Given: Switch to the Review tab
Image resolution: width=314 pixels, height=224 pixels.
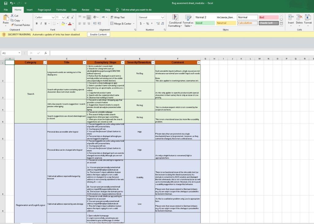Looking at the screenshot, I should [x=85, y=10].
